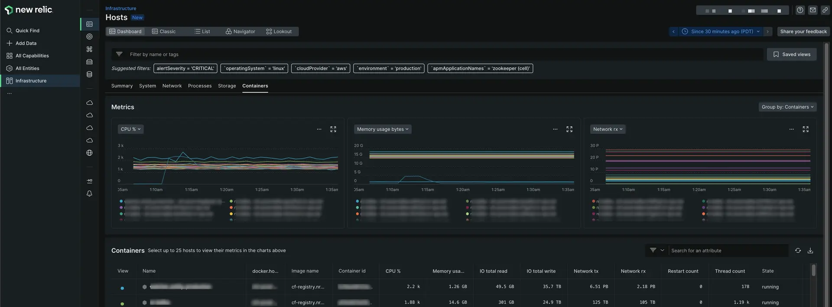The height and width of the screenshot is (307, 832).
Task: Switch to Navigator view mode
Action: (240, 32)
